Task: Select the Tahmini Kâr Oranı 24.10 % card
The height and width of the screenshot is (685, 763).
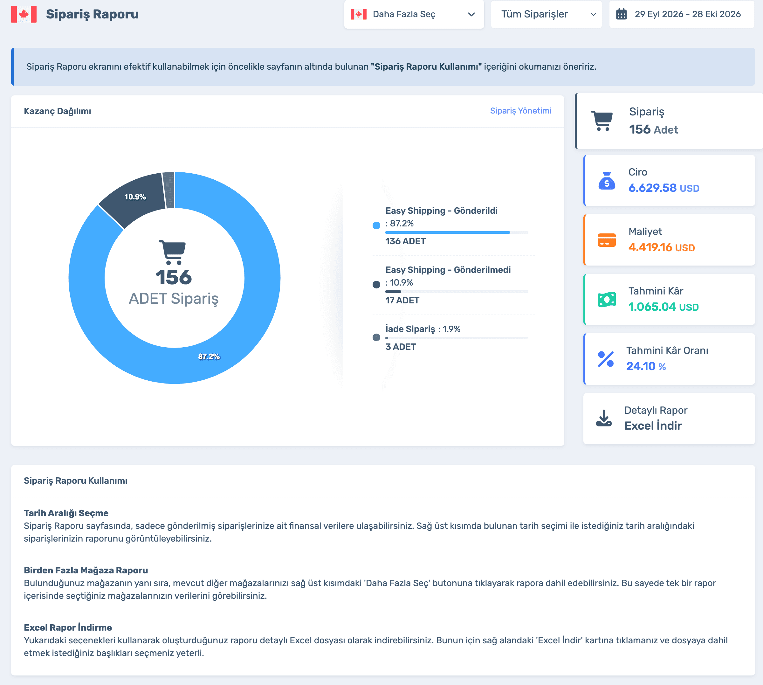Action: (x=669, y=359)
